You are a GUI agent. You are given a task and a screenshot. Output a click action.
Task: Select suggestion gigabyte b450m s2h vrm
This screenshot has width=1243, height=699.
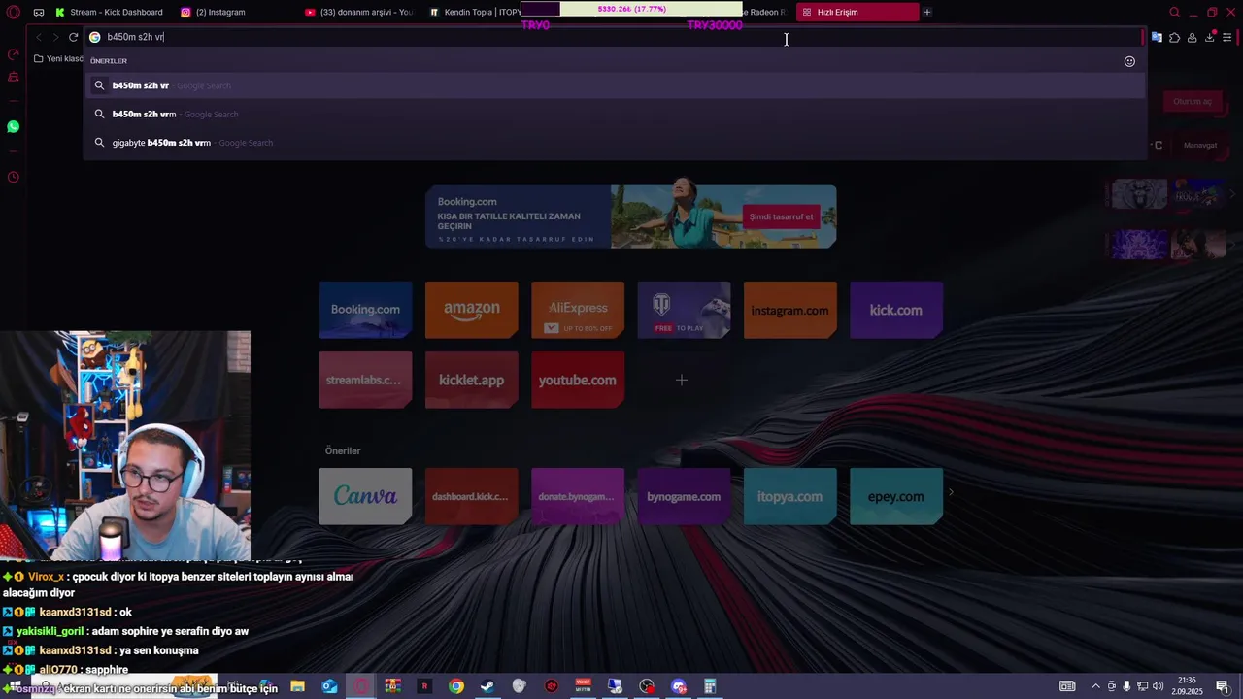(614, 143)
